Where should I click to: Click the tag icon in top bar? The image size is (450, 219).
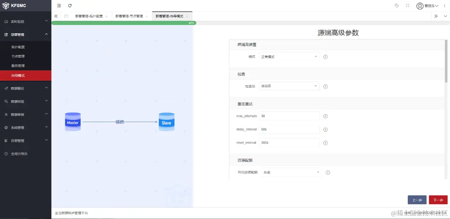397,6
